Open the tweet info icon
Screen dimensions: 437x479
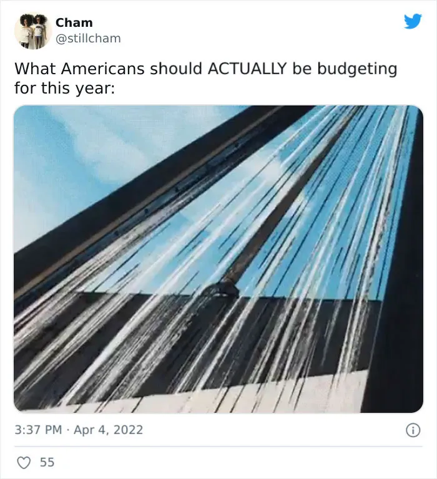coord(413,430)
